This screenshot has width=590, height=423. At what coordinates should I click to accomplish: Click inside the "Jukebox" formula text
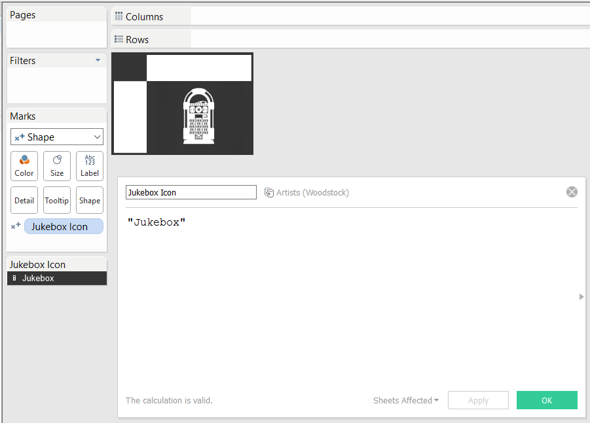(x=157, y=222)
